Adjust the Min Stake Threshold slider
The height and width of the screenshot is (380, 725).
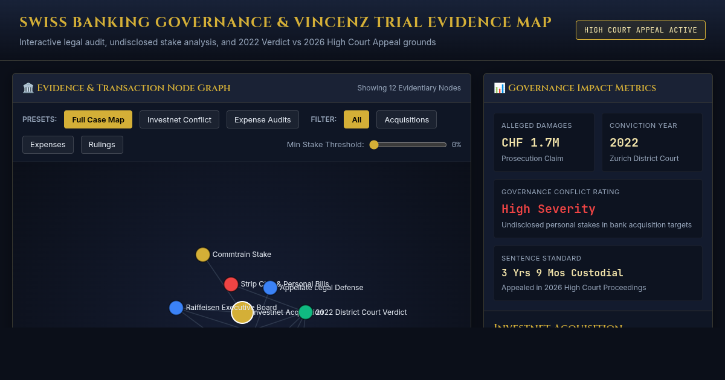(x=408, y=145)
